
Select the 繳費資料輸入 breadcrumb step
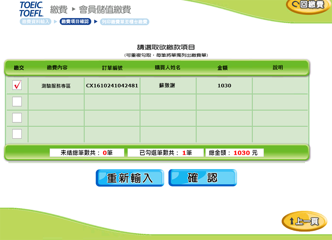(x=36, y=22)
